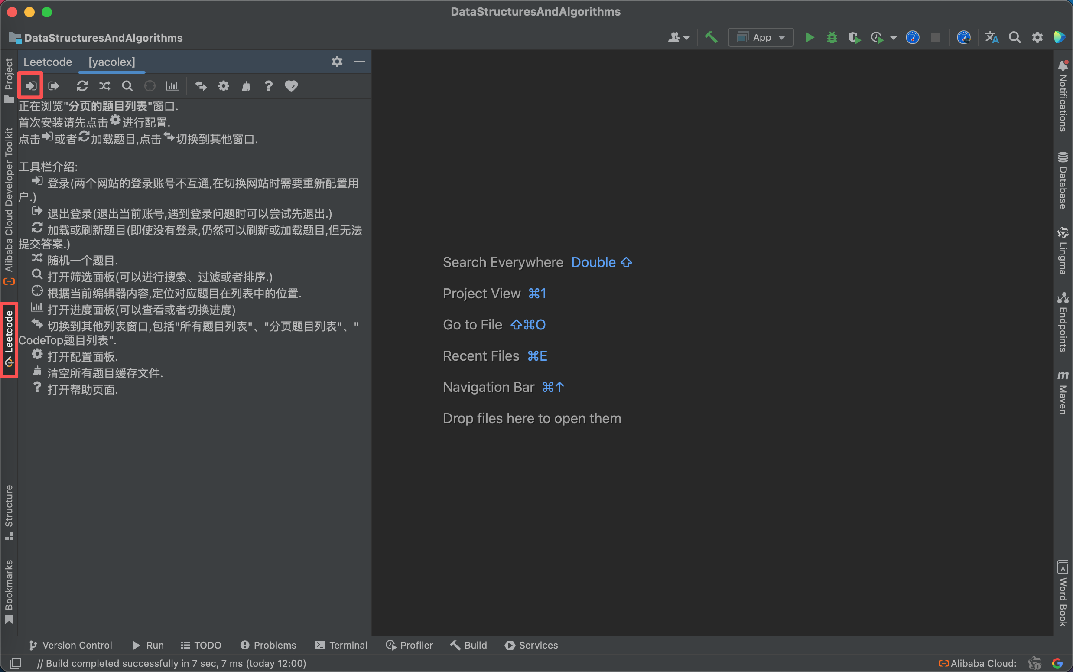
Task: Open the Problems panel
Action: point(268,645)
